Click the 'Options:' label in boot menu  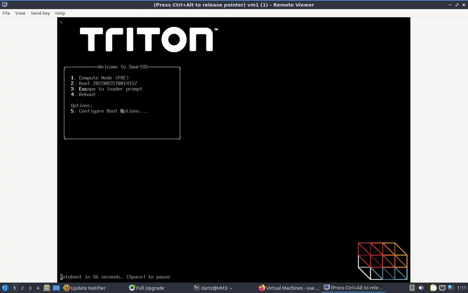[x=82, y=105]
